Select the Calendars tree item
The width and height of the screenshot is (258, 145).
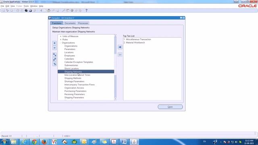click(x=69, y=59)
